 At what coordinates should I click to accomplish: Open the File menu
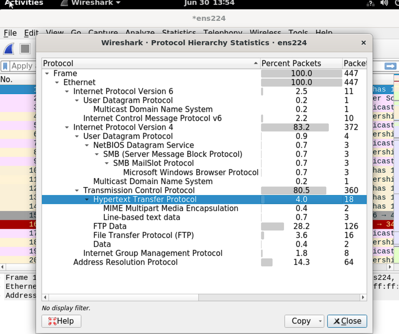point(10,33)
